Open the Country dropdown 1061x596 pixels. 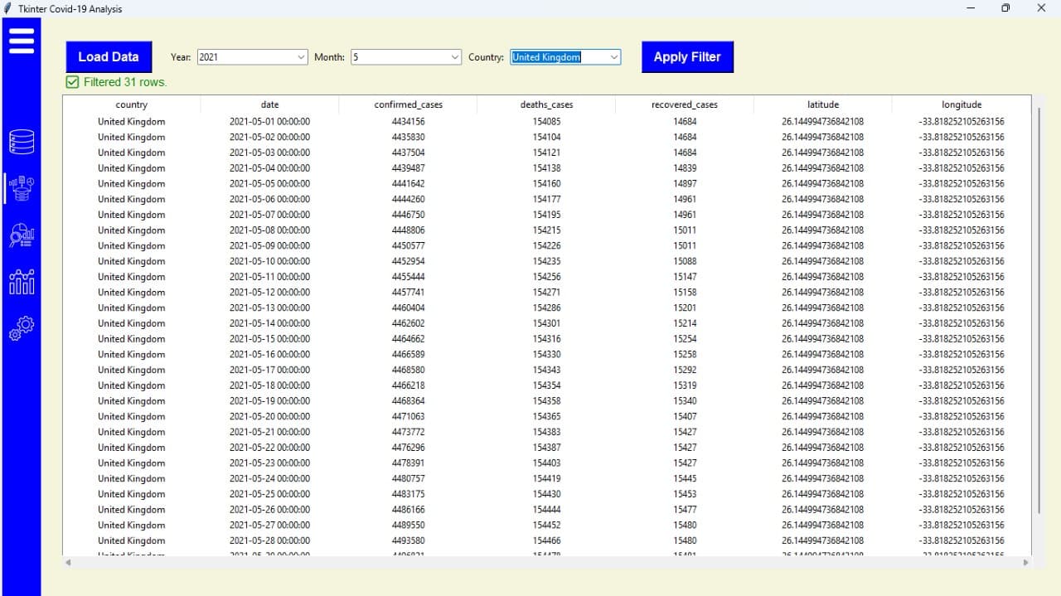613,57
